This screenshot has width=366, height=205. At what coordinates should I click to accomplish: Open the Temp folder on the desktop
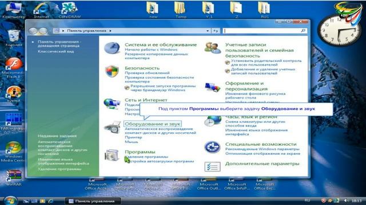point(181,10)
